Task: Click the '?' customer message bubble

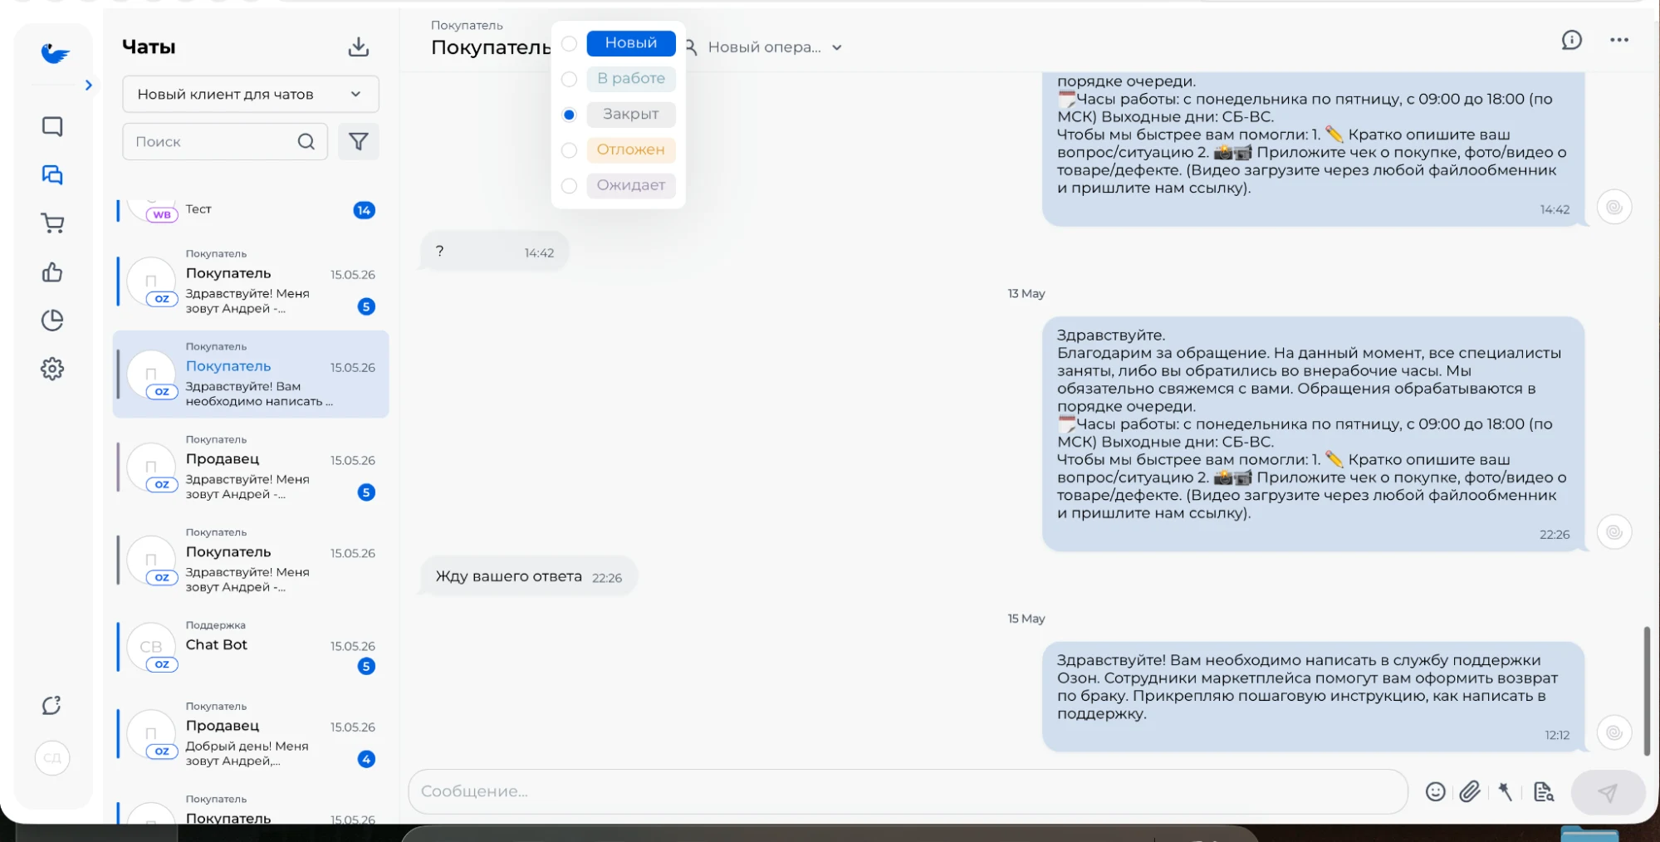Action: [x=495, y=252]
